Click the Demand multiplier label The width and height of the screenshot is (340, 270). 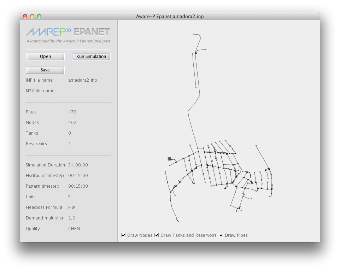pyautogui.click(x=45, y=218)
